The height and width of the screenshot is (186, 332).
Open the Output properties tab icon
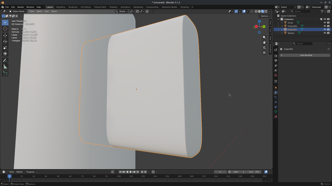[275, 61]
